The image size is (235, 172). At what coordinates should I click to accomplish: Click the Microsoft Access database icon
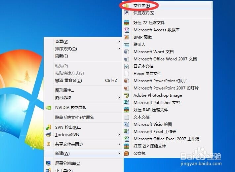pyautogui.click(x=127, y=30)
